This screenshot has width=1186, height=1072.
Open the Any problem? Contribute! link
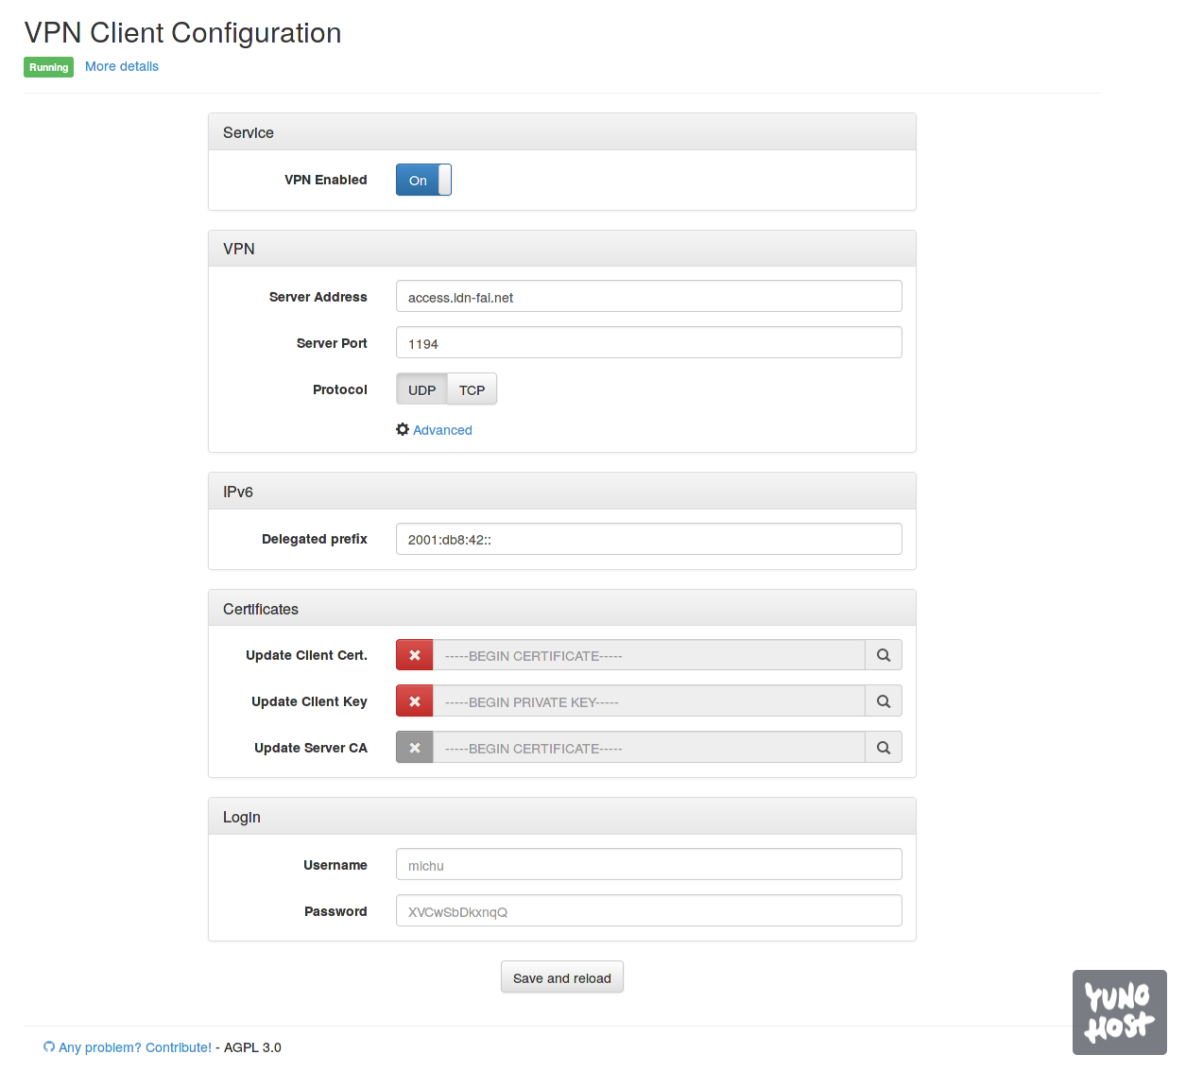click(135, 1047)
